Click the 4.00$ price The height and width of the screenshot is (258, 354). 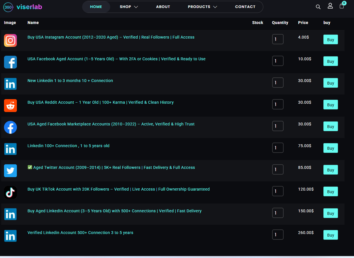click(x=303, y=37)
